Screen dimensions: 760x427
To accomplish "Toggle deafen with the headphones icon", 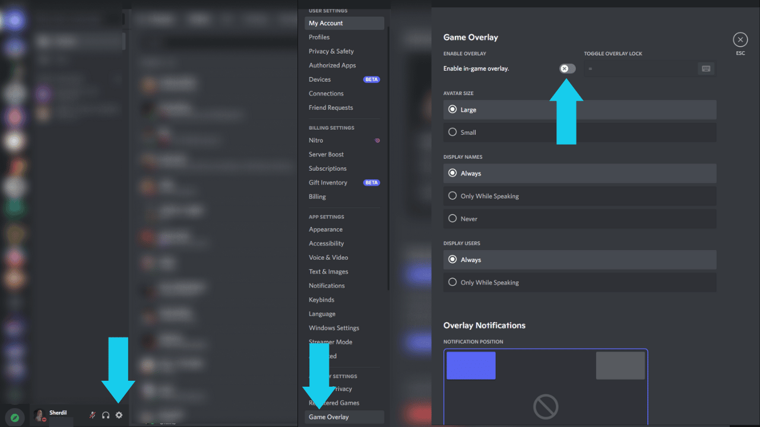I will click(106, 415).
